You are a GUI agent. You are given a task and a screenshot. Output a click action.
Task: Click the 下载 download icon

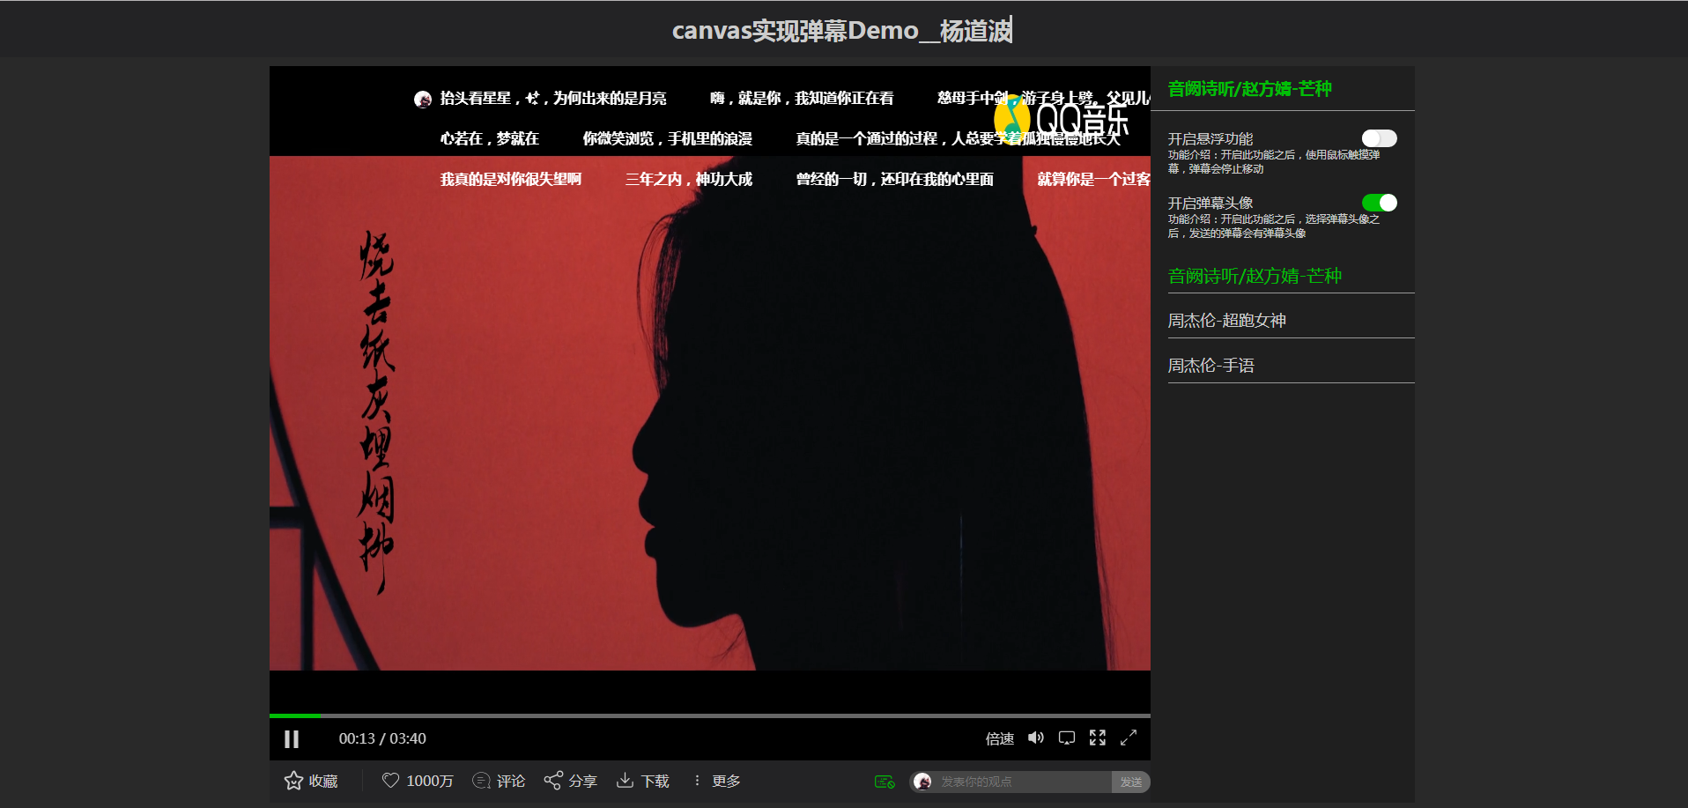(x=625, y=781)
